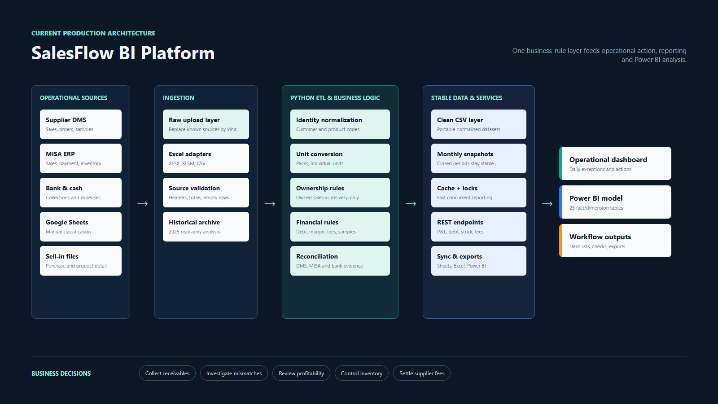Click the Clean CSV layer card

(x=479, y=124)
